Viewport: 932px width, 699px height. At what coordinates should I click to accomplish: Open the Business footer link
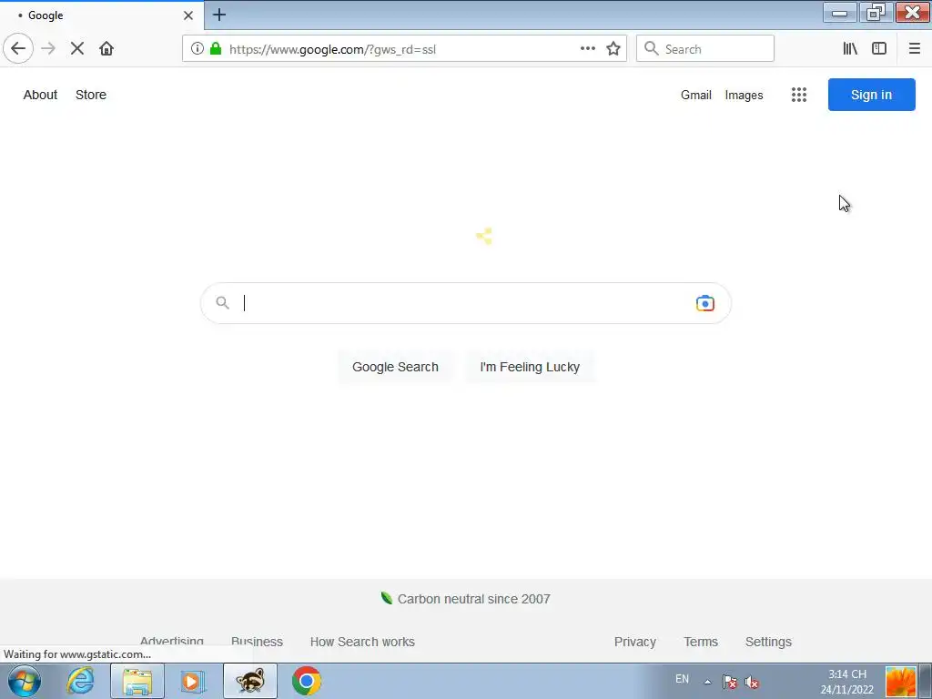coord(257,642)
